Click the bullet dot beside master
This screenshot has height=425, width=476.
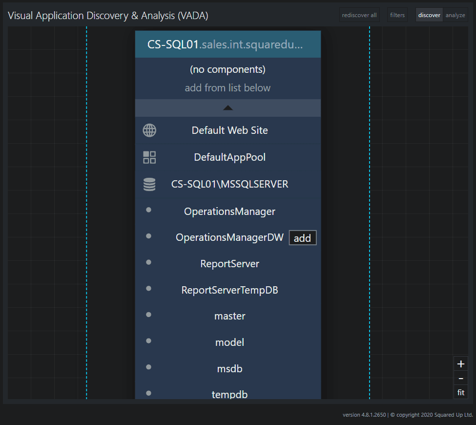click(x=148, y=315)
